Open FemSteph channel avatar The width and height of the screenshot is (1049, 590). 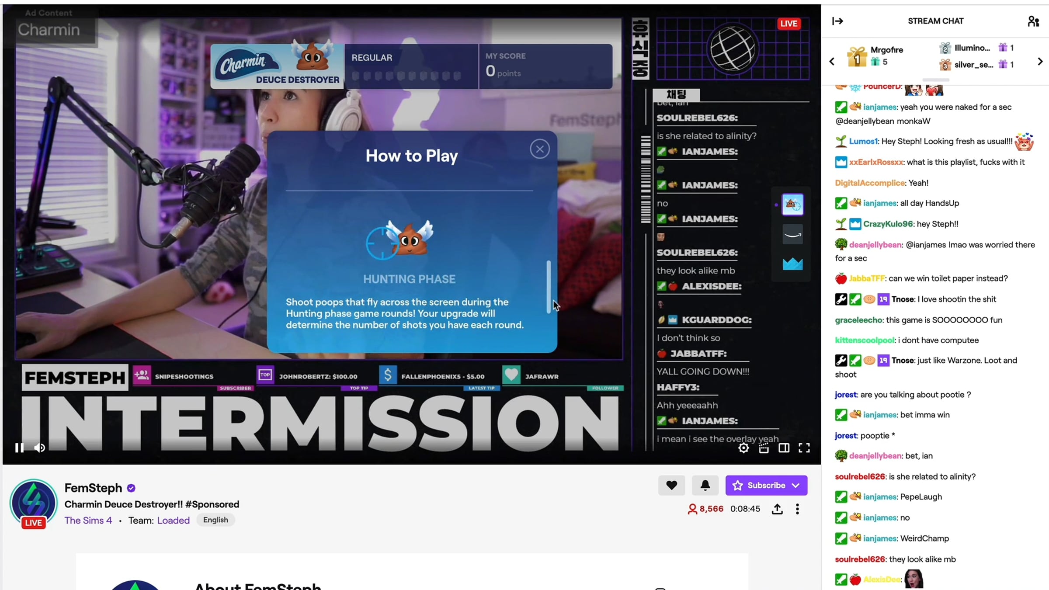point(34,503)
